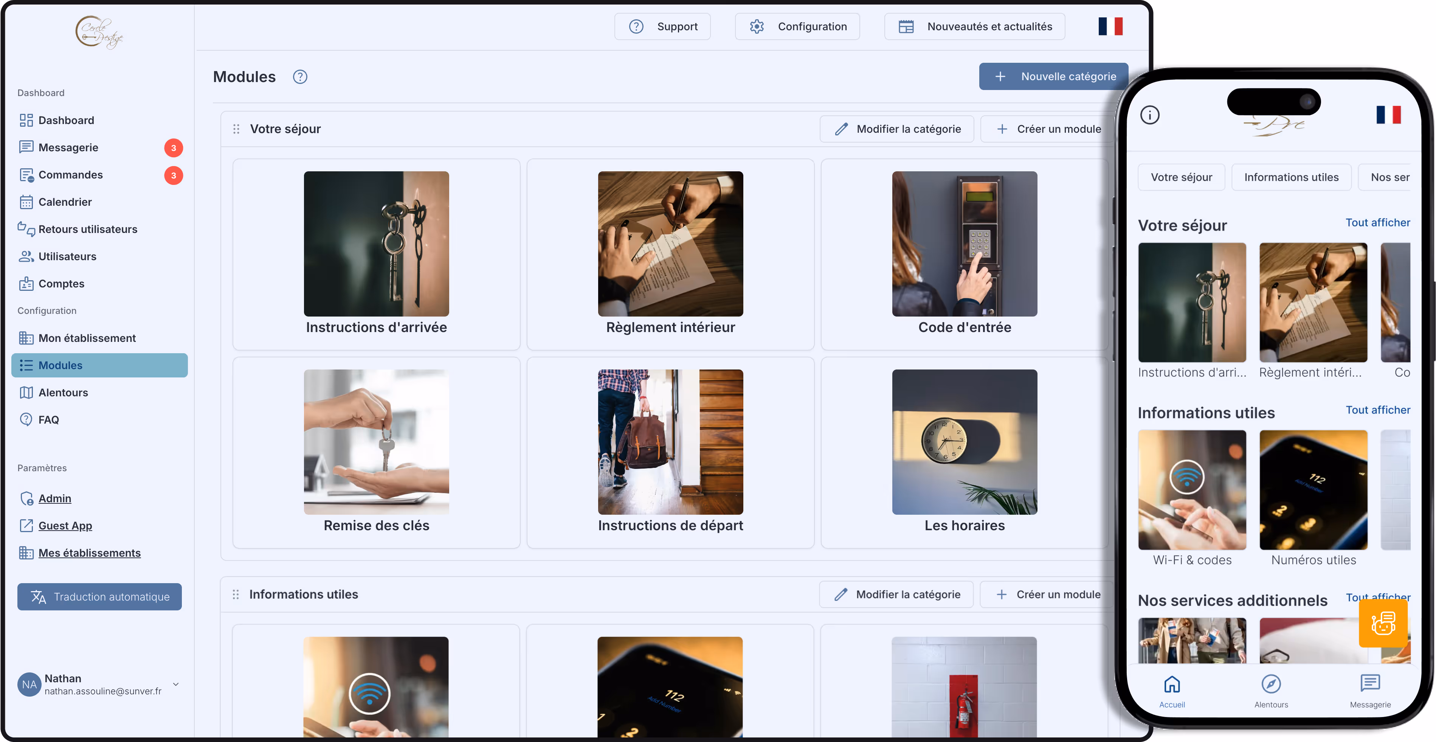Expand the Nathan account menu chevron
This screenshot has height=742, width=1436.
175,684
